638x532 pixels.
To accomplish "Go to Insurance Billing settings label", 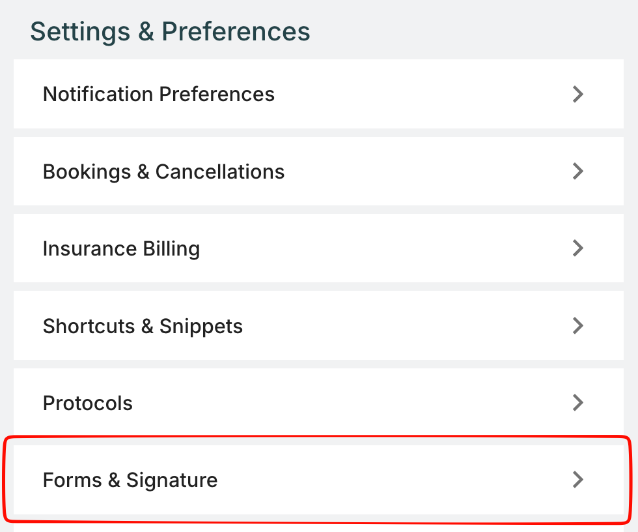I will pyautogui.click(x=121, y=248).
